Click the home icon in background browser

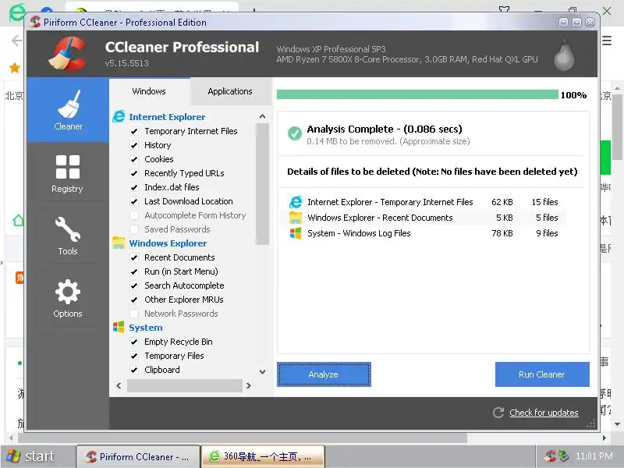pyautogui.click(x=18, y=220)
